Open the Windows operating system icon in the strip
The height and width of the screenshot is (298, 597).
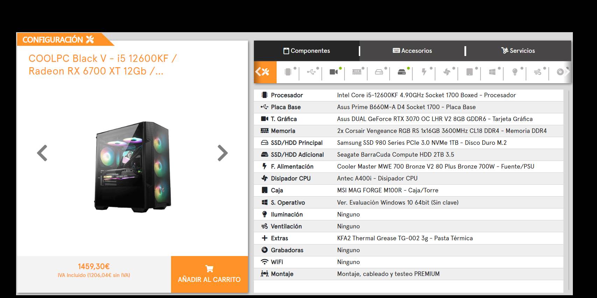click(x=492, y=72)
